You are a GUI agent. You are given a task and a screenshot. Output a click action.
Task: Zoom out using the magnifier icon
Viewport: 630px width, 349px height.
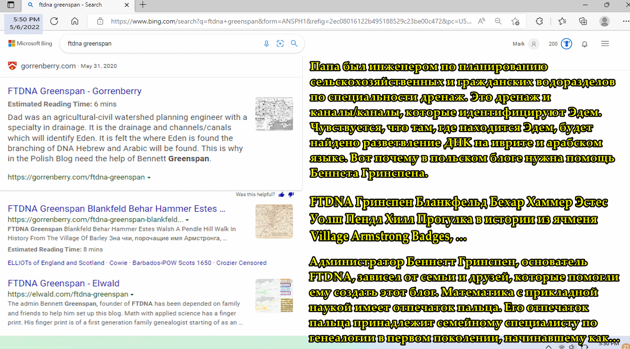click(498, 21)
